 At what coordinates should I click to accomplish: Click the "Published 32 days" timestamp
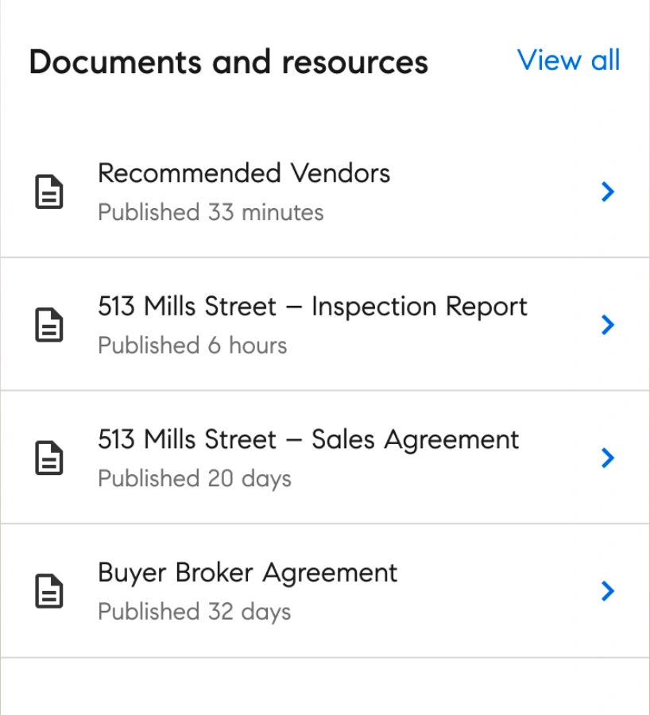pos(195,612)
